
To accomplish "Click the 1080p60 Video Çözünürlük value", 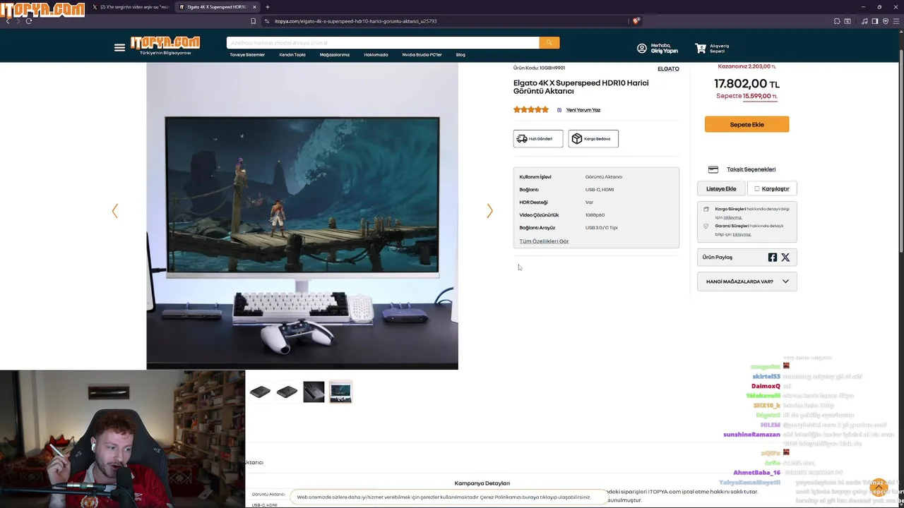I will [595, 215].
